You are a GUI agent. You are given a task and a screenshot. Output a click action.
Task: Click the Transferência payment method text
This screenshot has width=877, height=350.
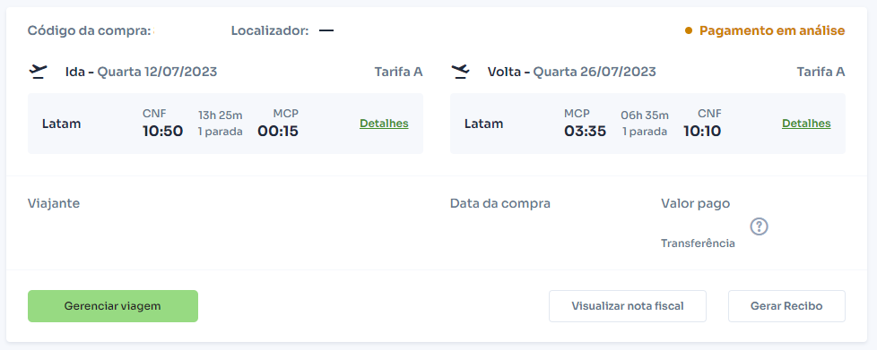pyautogui.click(x=698, y=243)
